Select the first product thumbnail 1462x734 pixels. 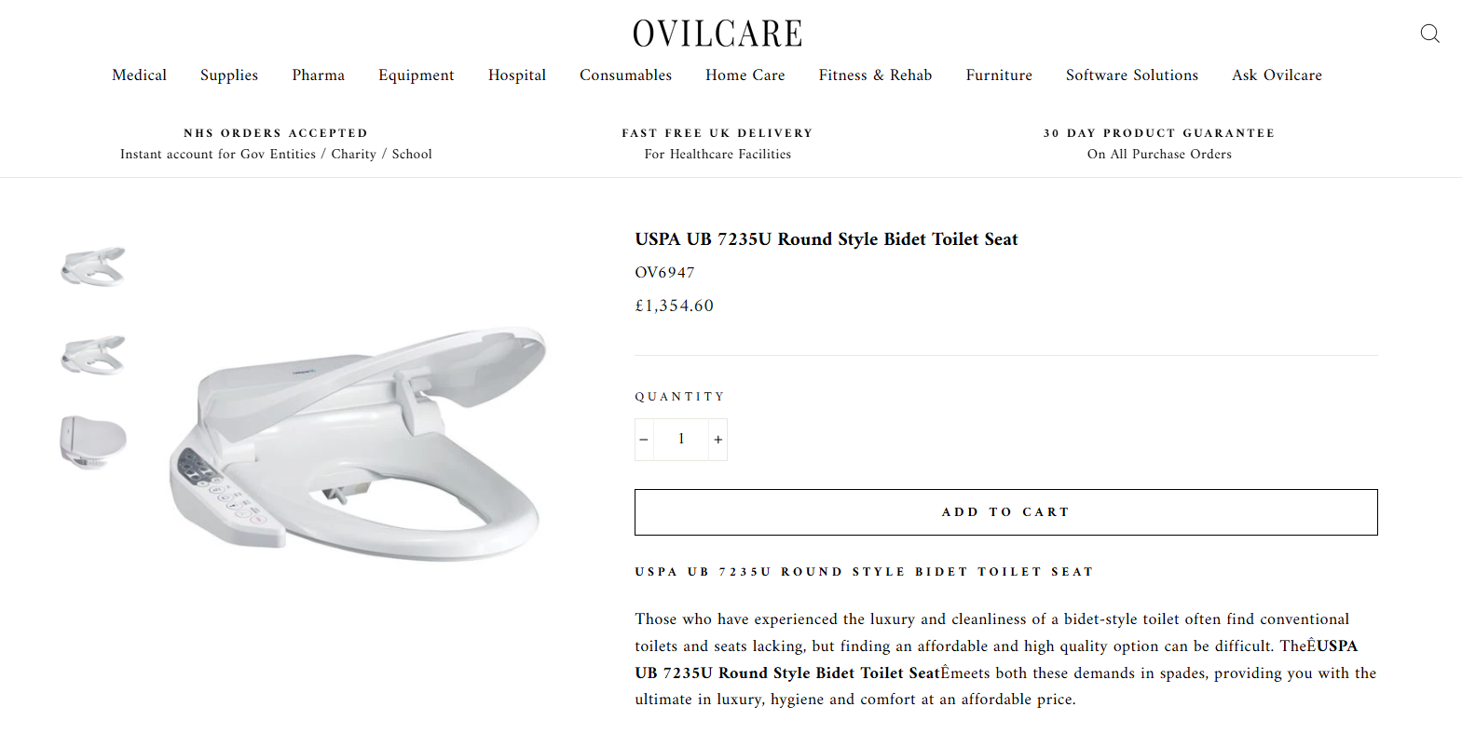[x=93, y=266]
